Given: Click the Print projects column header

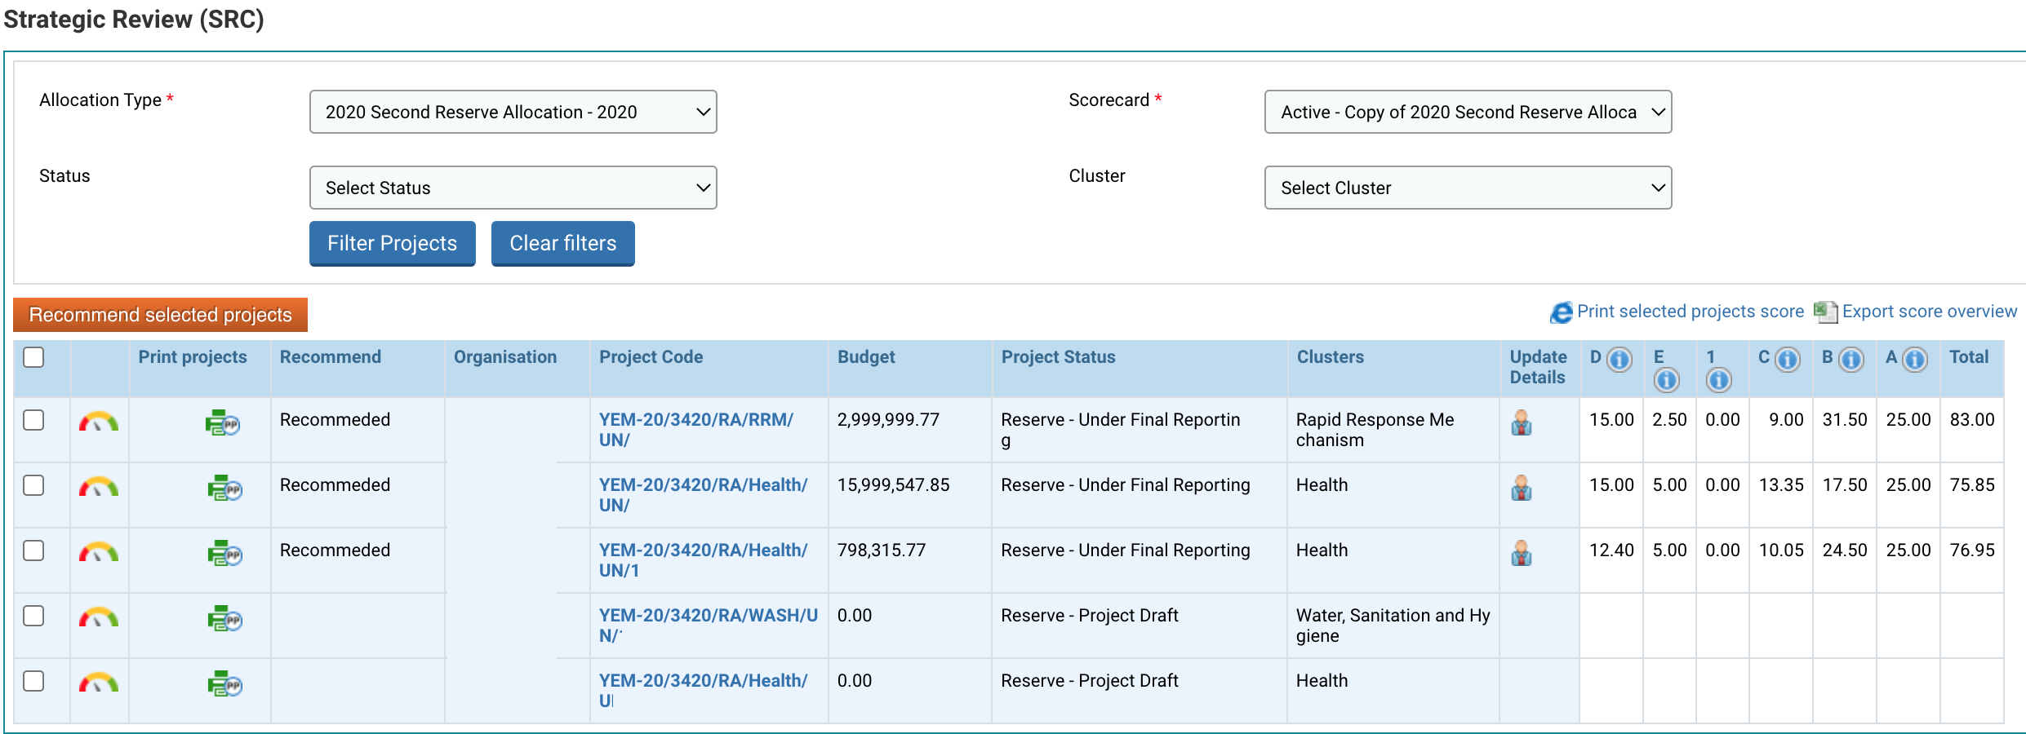Looking at the screenshot, I should tap(193, 357).
